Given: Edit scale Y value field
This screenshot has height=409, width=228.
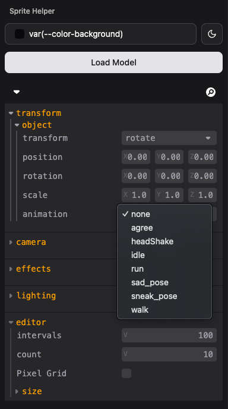Looking at the screenshot, I should (169, 195).
